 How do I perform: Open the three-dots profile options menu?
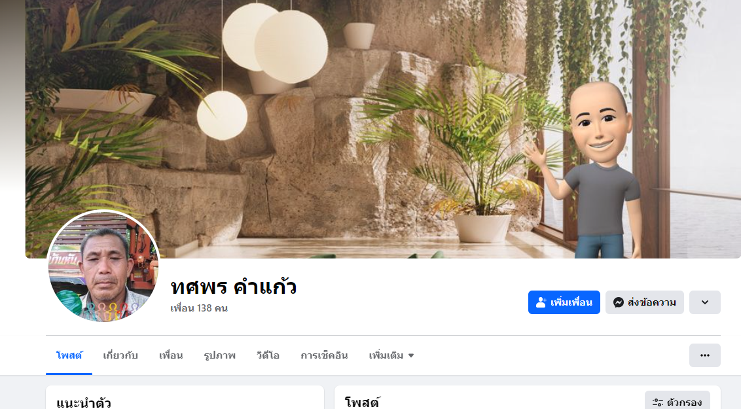click(x=704, y=355)
